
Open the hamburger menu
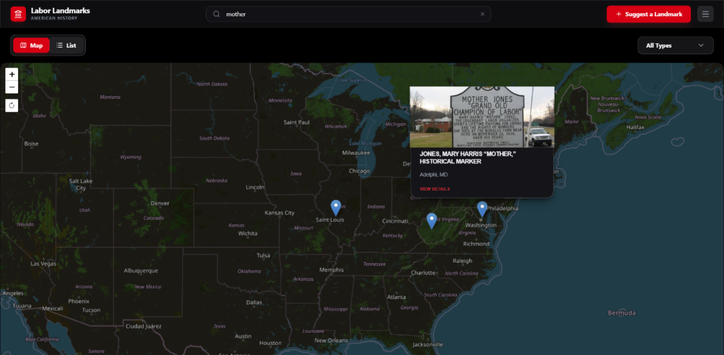pyautogui.click(x=705, y=14)
